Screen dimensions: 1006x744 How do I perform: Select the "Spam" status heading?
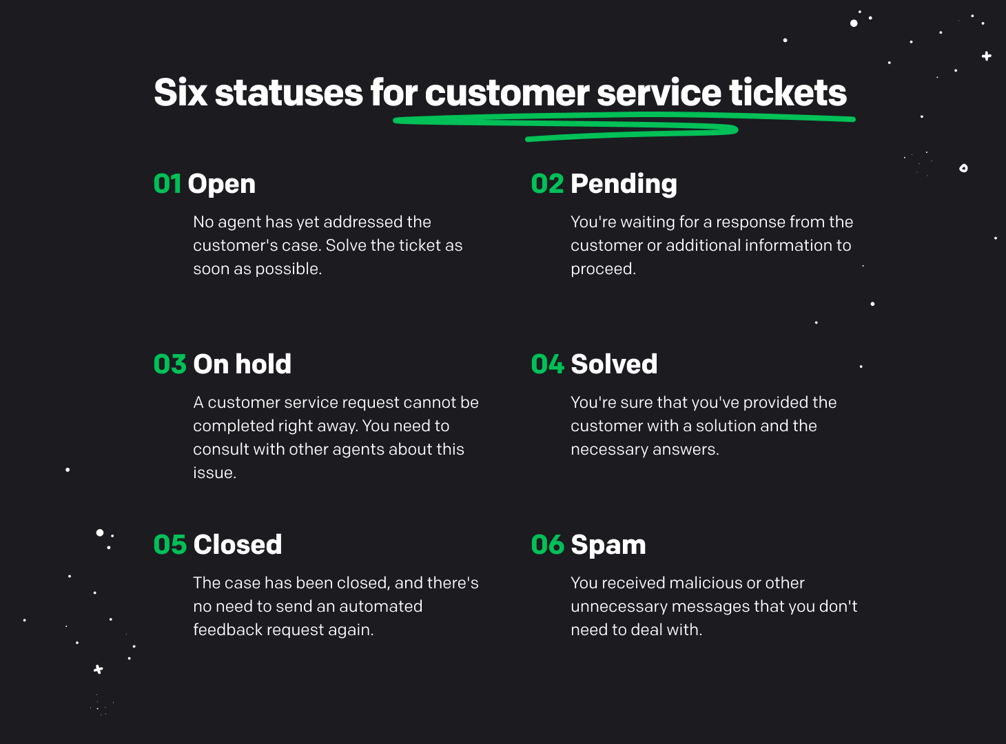pyautogui.click(x=608, y=545)
